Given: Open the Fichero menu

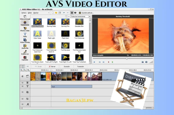Looking at the screenshot, I should tap(24, 13).
